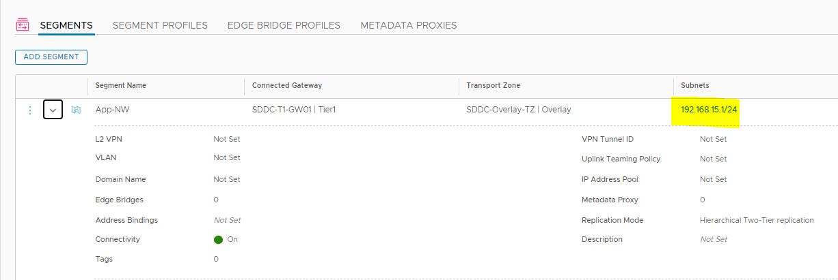This screenshot has height=280, width=838.
Task: Click the Connected Gateway column header
Action: pos(287,86)
